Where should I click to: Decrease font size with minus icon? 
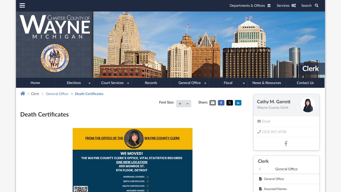(x=187, y=103)
